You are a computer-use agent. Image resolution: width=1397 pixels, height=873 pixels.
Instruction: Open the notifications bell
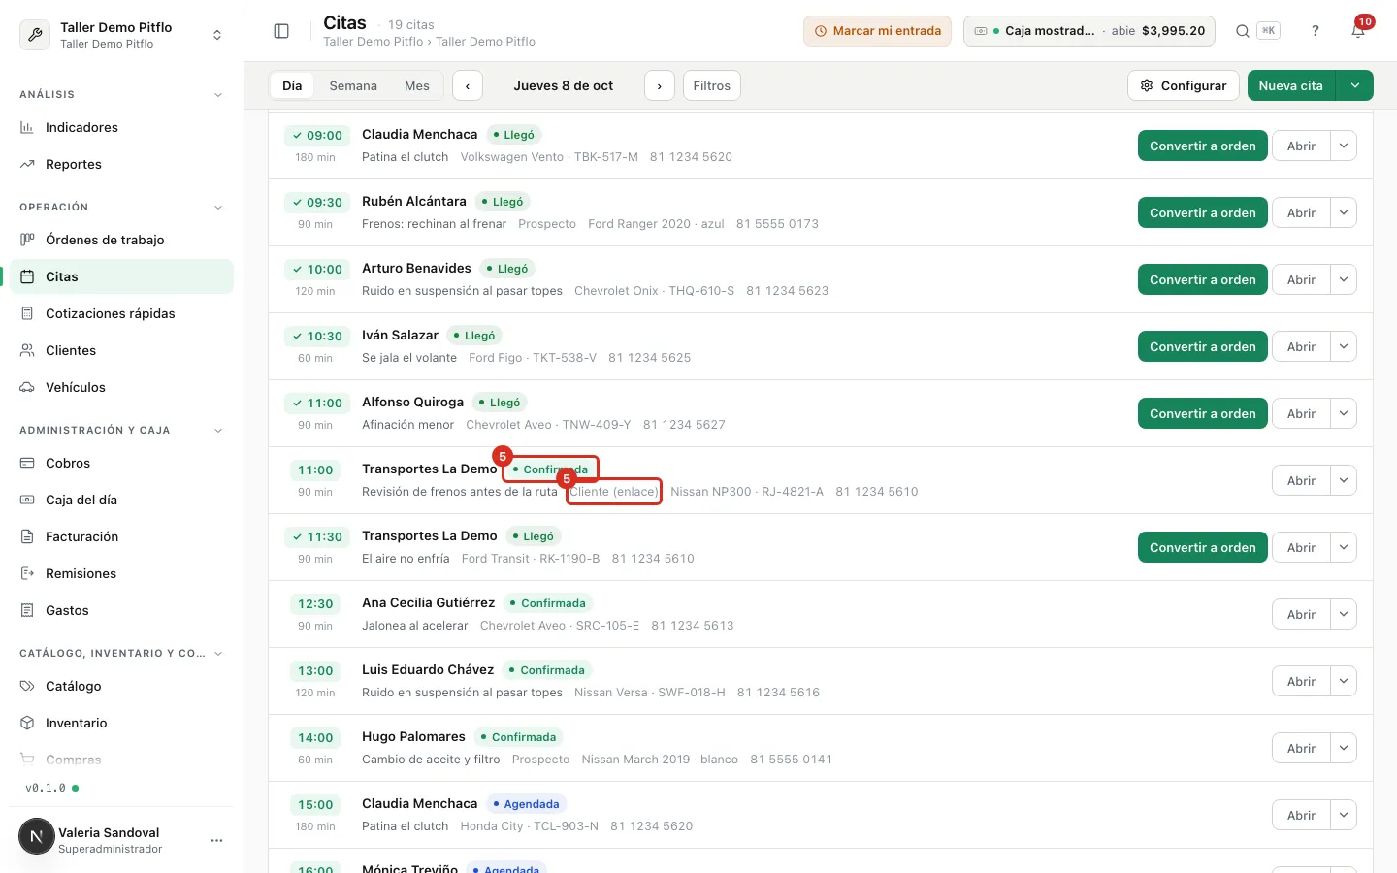pos(1358,31)
